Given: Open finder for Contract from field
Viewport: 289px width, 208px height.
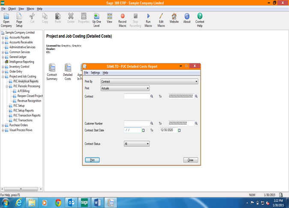Looking at the screenshot, I should pyautogui.click(x=152, y=96).
